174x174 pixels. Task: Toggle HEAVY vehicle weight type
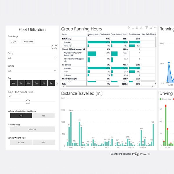(x=21, y=142)
